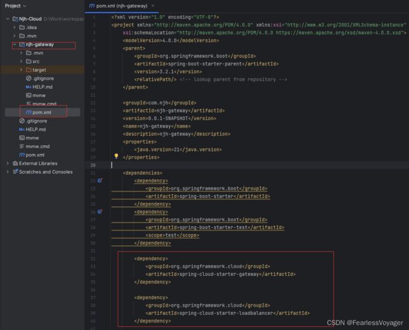Click the 0.0.1-SNAPSHOT version text
This screenshot has height=330, width=409.
(x=169, y=118)
